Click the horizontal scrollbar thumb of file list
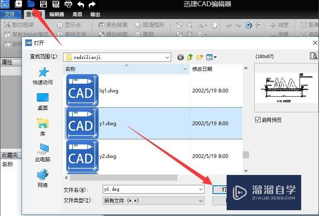The width and height of the screenshot is (319, 216). click(123, 178)
